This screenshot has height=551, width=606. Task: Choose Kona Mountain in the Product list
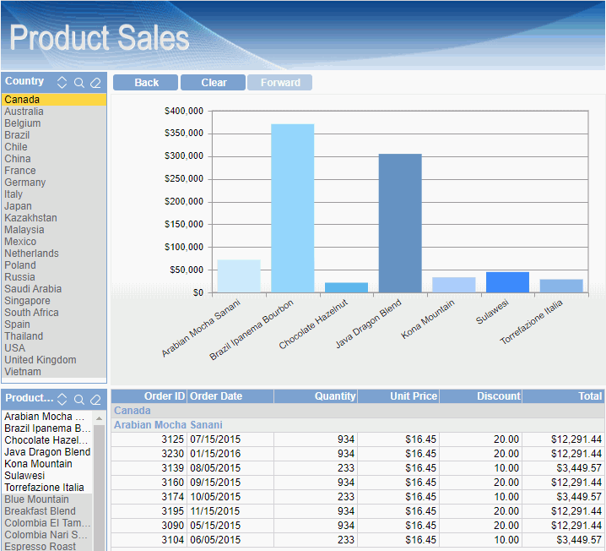pos(38,464)
